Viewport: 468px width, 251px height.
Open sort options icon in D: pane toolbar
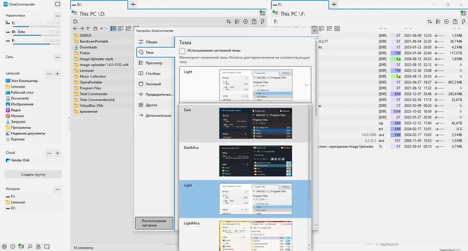229,21
